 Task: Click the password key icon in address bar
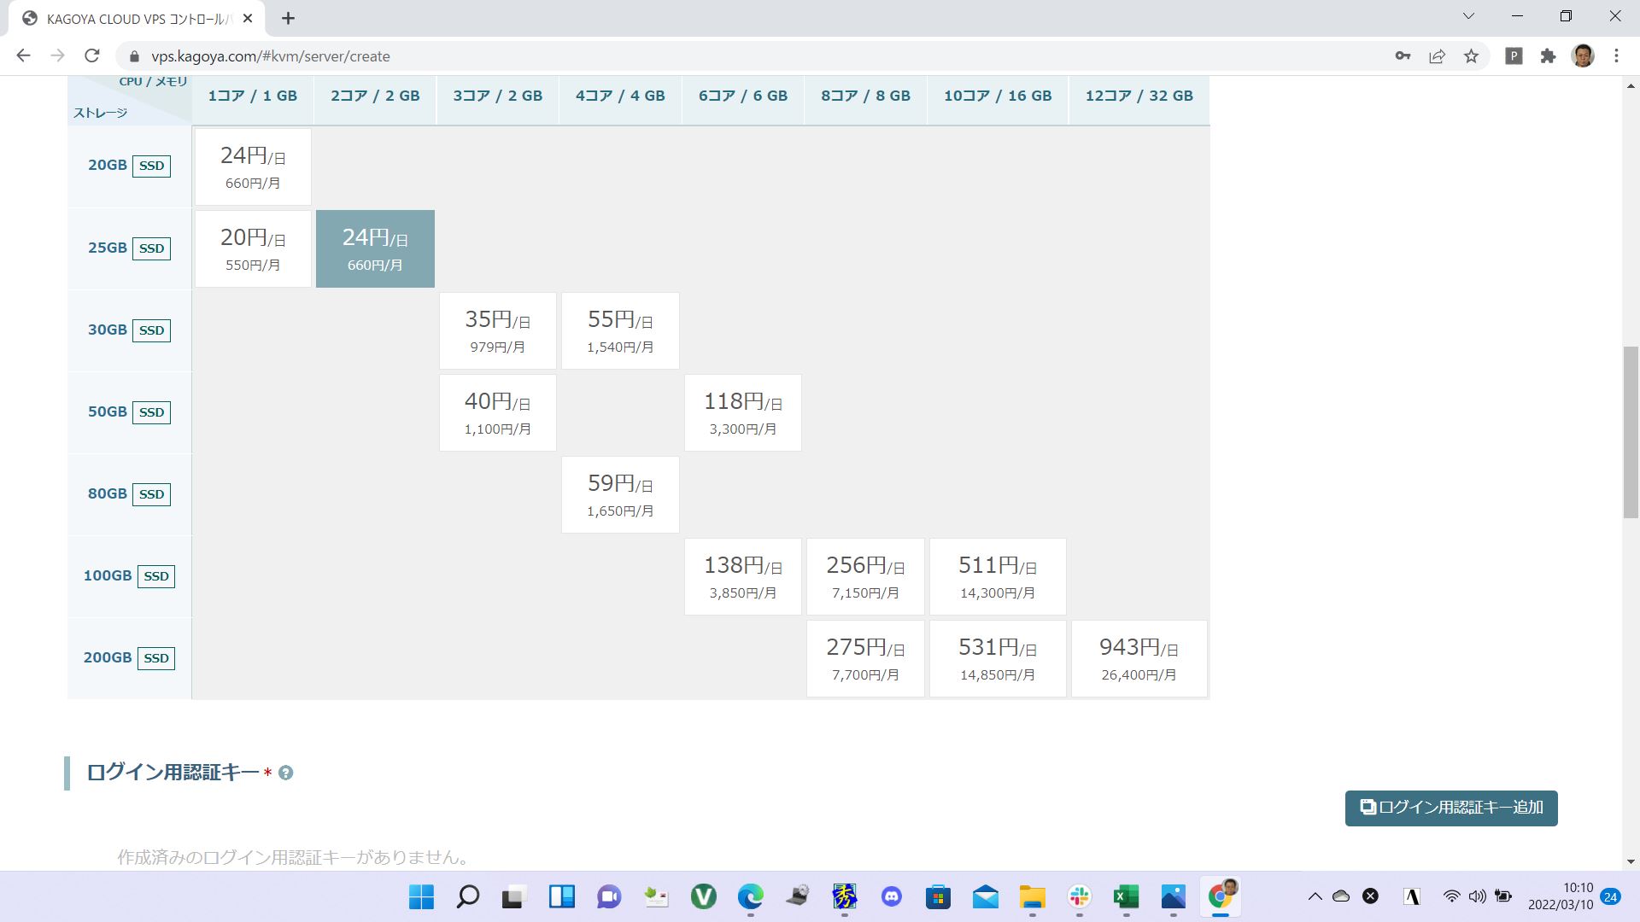pos(1403,56)
